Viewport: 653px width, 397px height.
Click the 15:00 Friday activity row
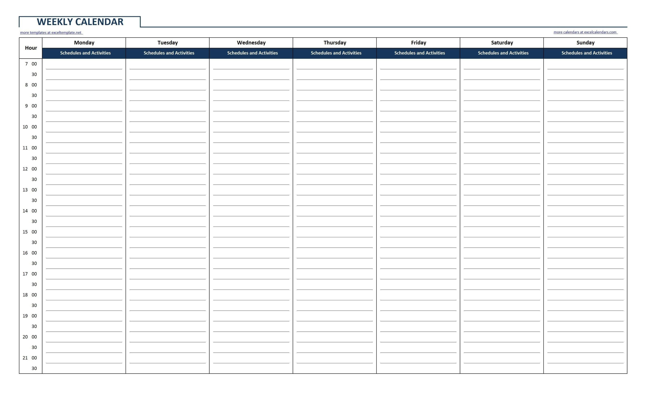(419, 228)
